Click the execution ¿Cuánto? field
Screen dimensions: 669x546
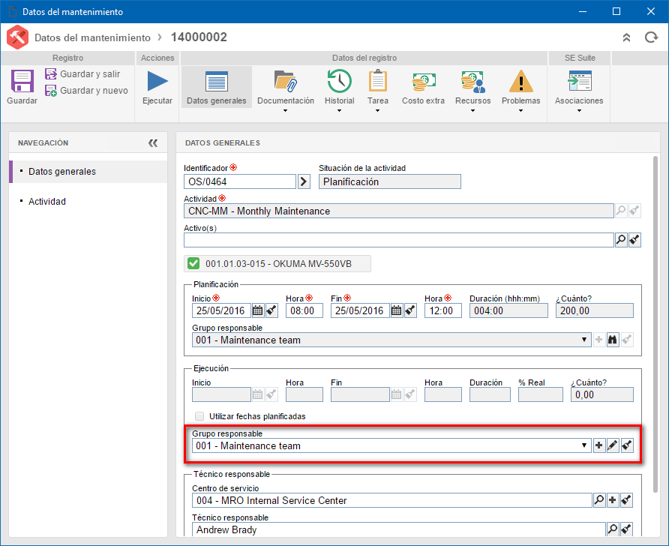pyautogui.click(x=602, y=394)
